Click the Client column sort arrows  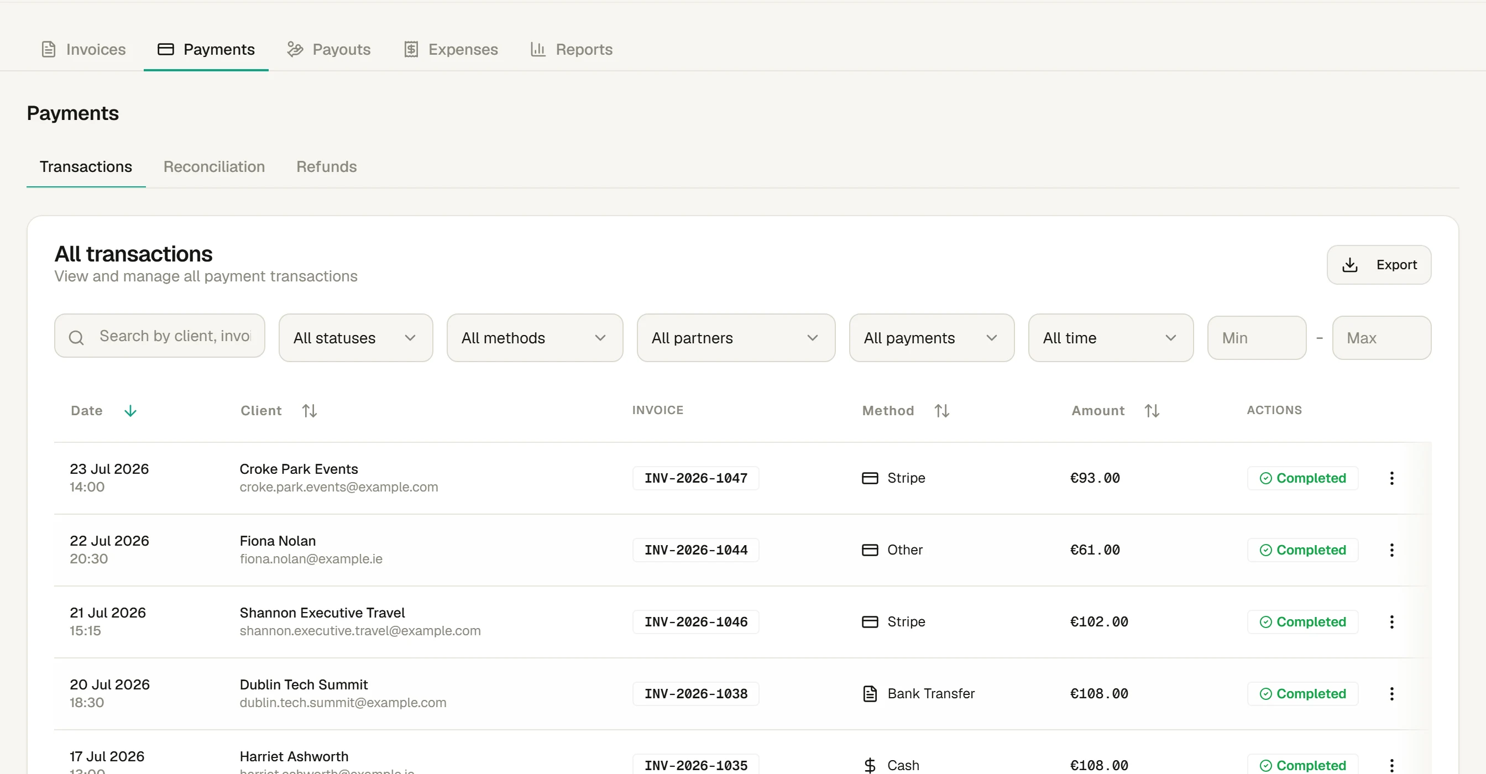(310, 411)
